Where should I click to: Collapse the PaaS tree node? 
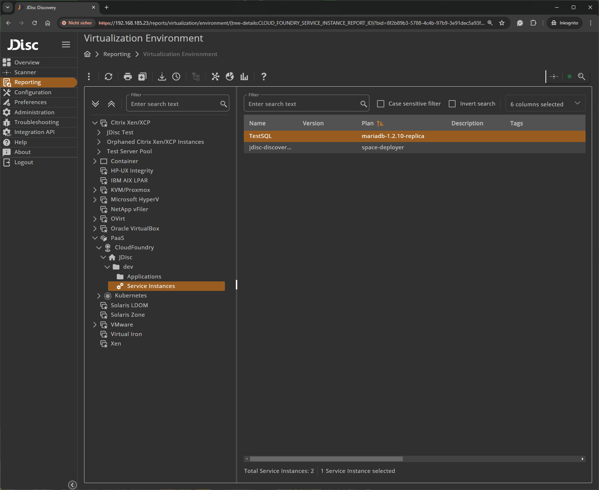(x=95, y=238)
